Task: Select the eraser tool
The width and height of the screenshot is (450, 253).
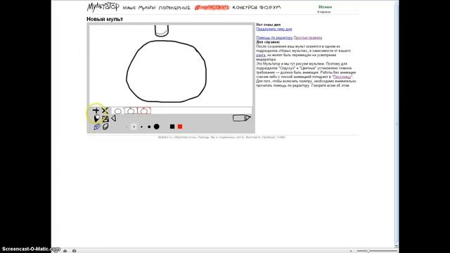Action: pos(105,126)
